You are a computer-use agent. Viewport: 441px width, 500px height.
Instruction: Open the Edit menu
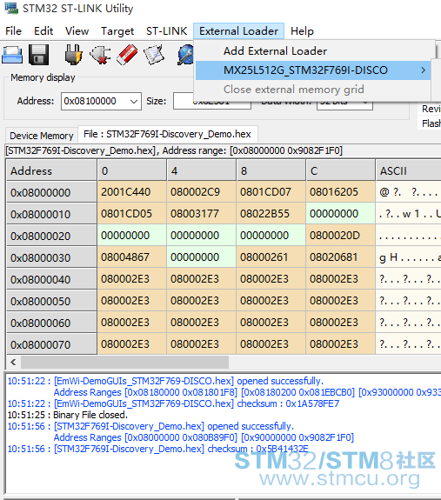43,31
